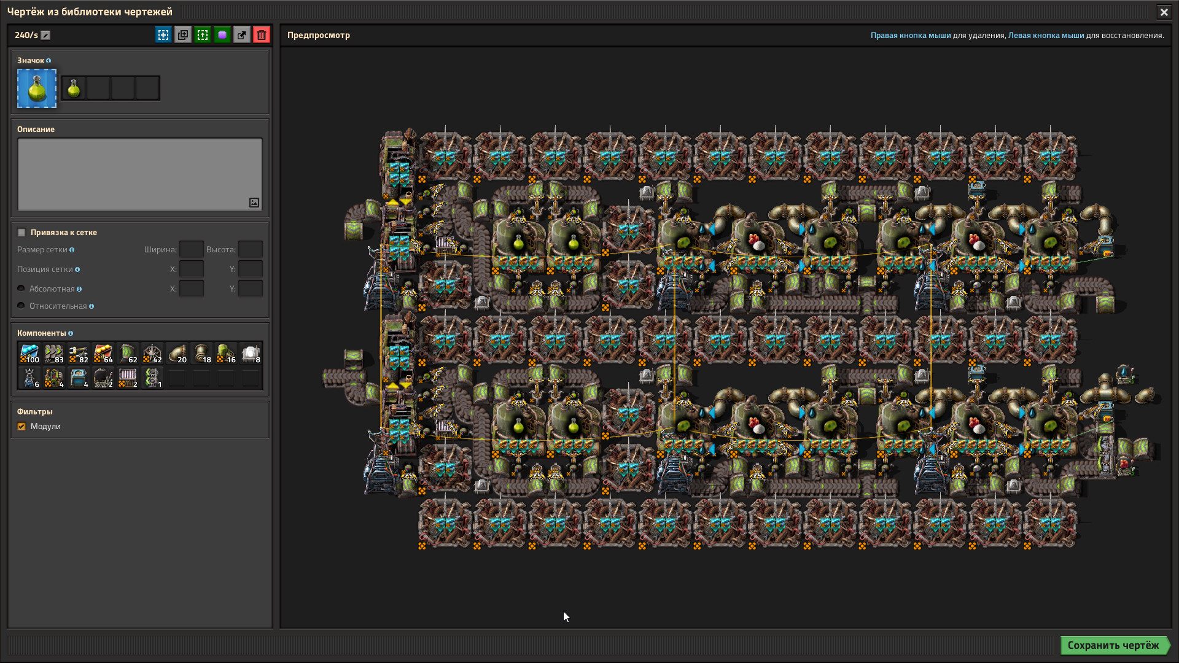Click the purple octagon toolbar button

222,35
